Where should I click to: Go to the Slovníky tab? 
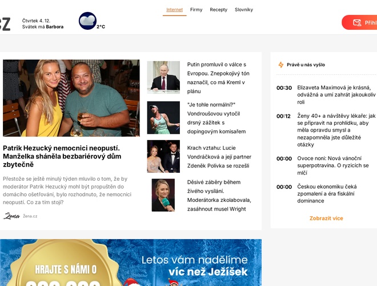click(244, 10)
